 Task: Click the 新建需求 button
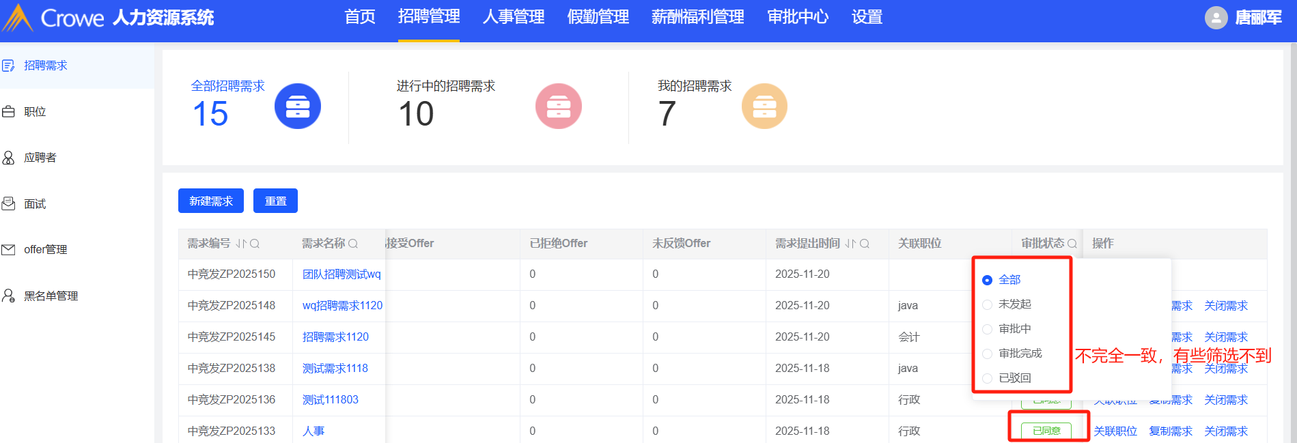click(x=210, y=201)
